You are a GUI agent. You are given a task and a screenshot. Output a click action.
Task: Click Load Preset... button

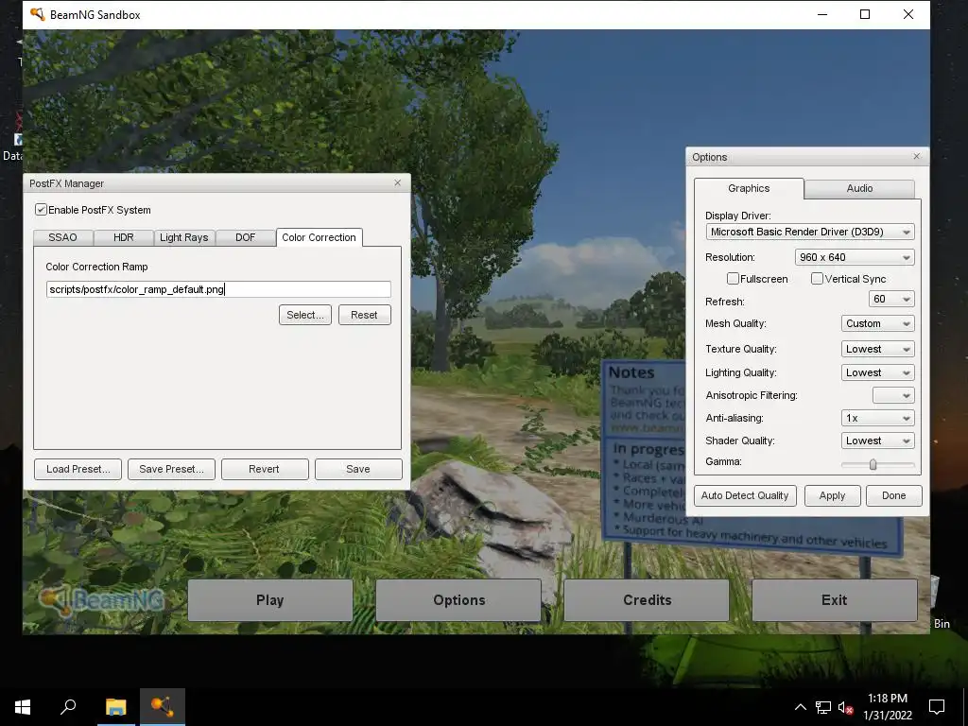coord(78,469)
